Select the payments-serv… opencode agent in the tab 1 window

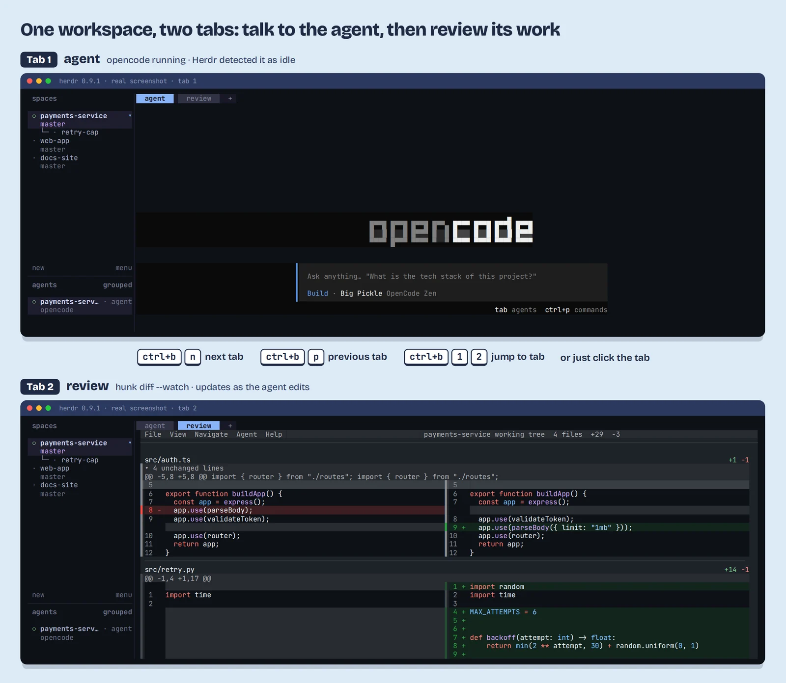click(x=80, y=306)
